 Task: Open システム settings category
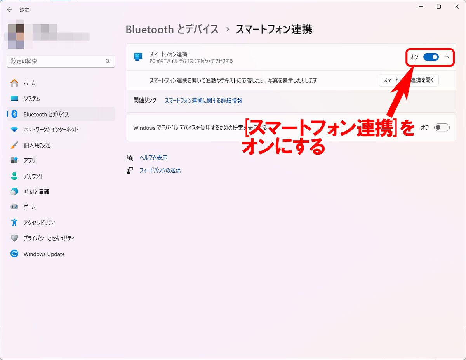pyautogui.click(x=61, y=99)
